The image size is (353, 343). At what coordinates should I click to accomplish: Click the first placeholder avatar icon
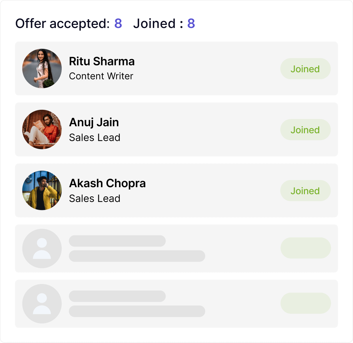coord(42,249)
